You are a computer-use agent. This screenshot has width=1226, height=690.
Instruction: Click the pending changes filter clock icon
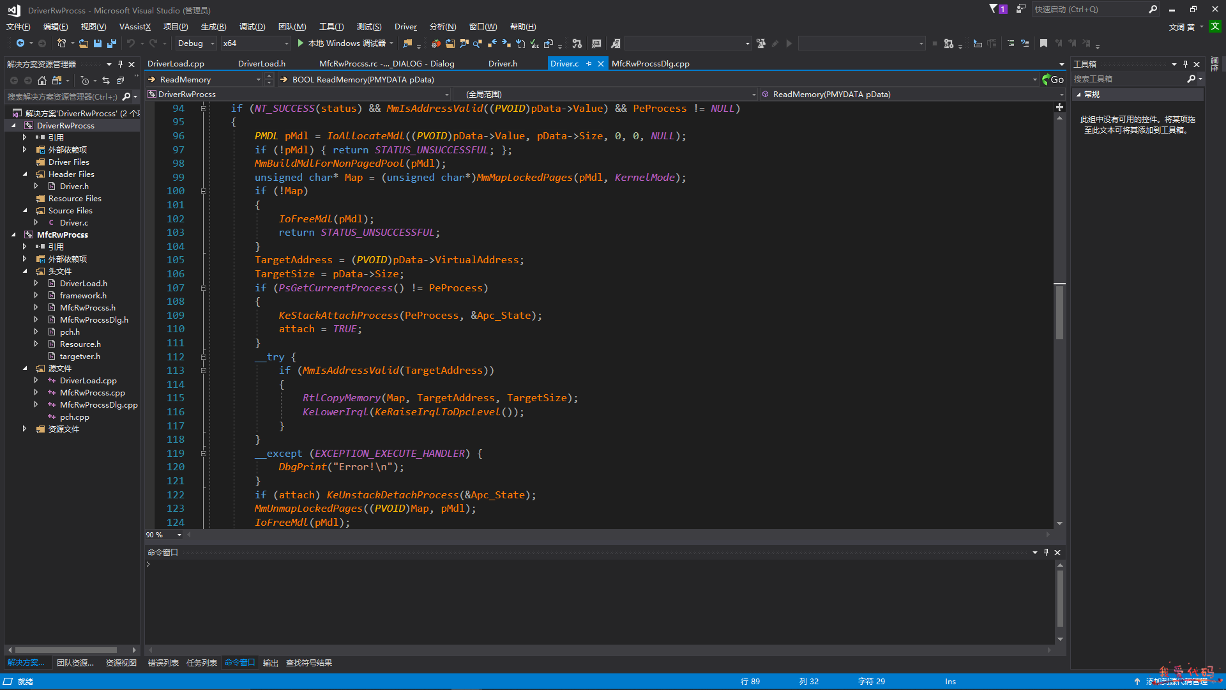click(x=84, y=80)
